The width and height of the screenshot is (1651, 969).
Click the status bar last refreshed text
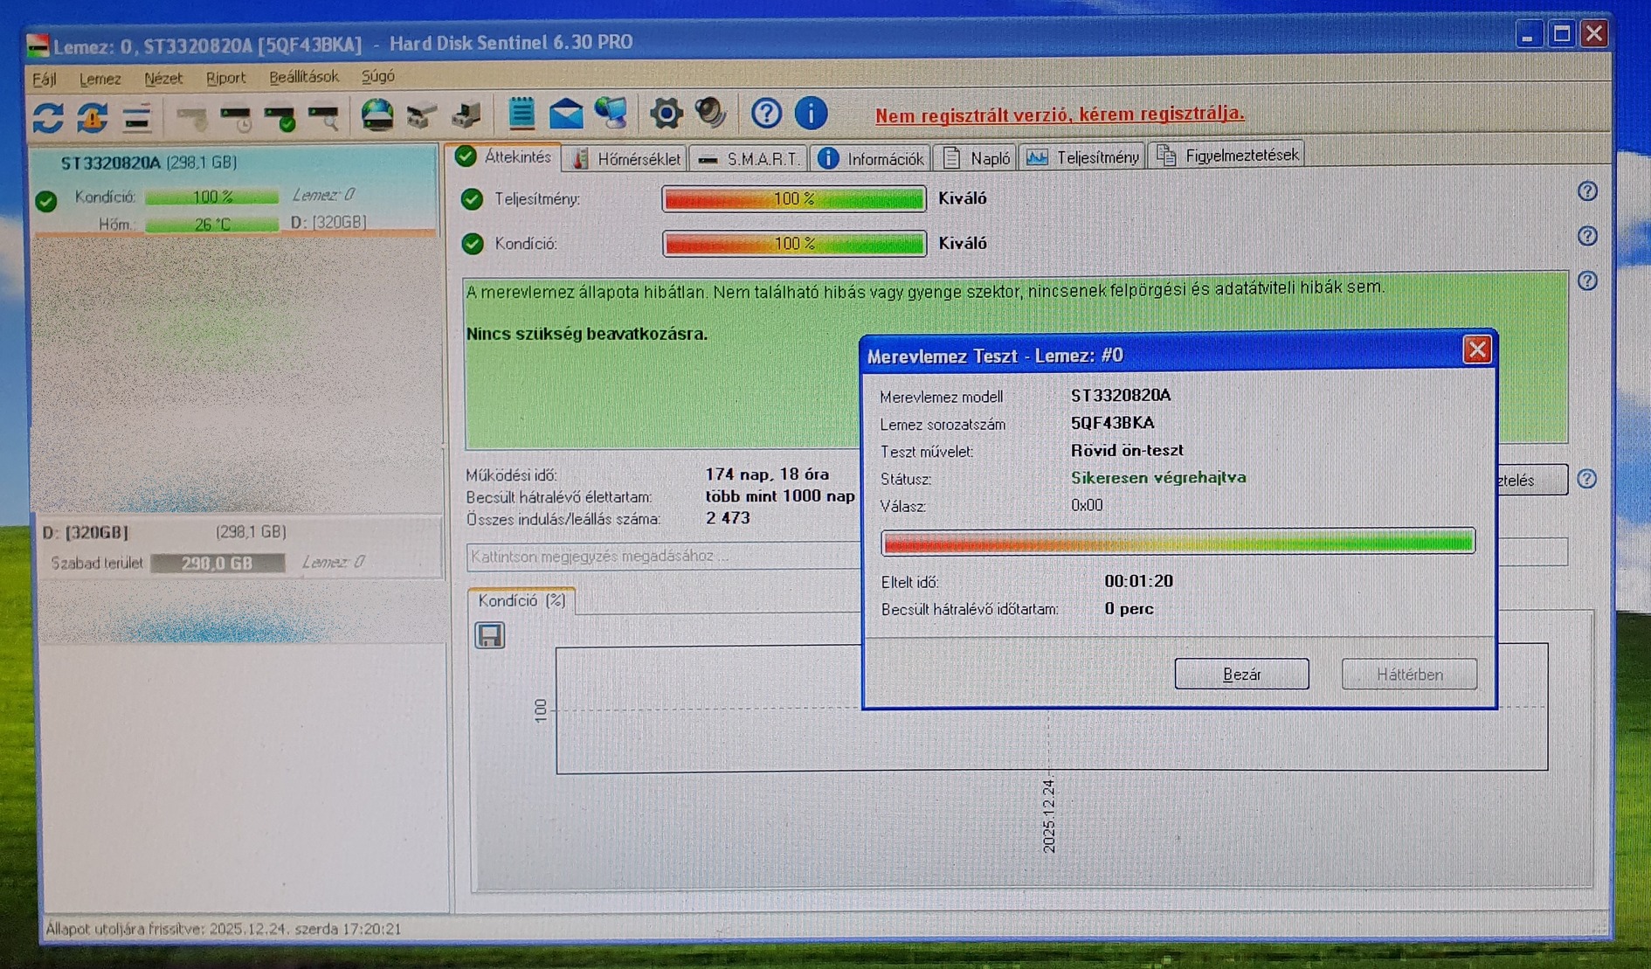(223, 929)
